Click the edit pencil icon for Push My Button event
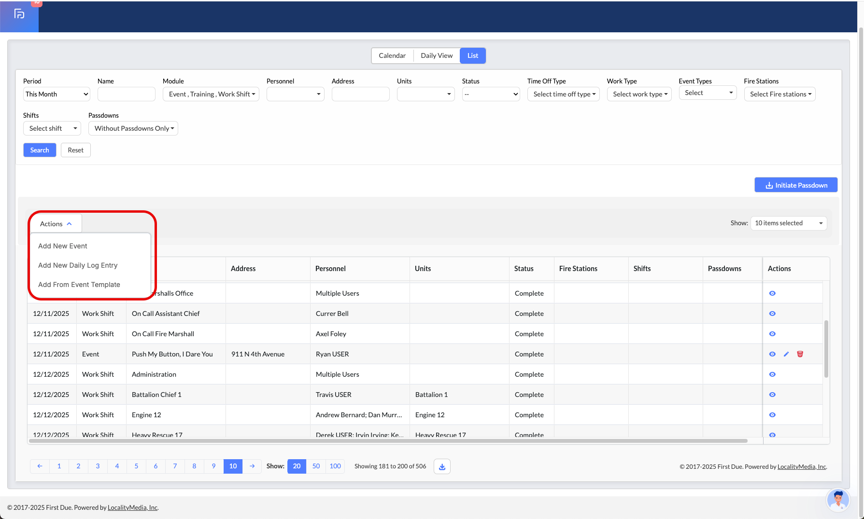This screenshot has width=864, height=519. pyautogui.click(x=786, y=354)
